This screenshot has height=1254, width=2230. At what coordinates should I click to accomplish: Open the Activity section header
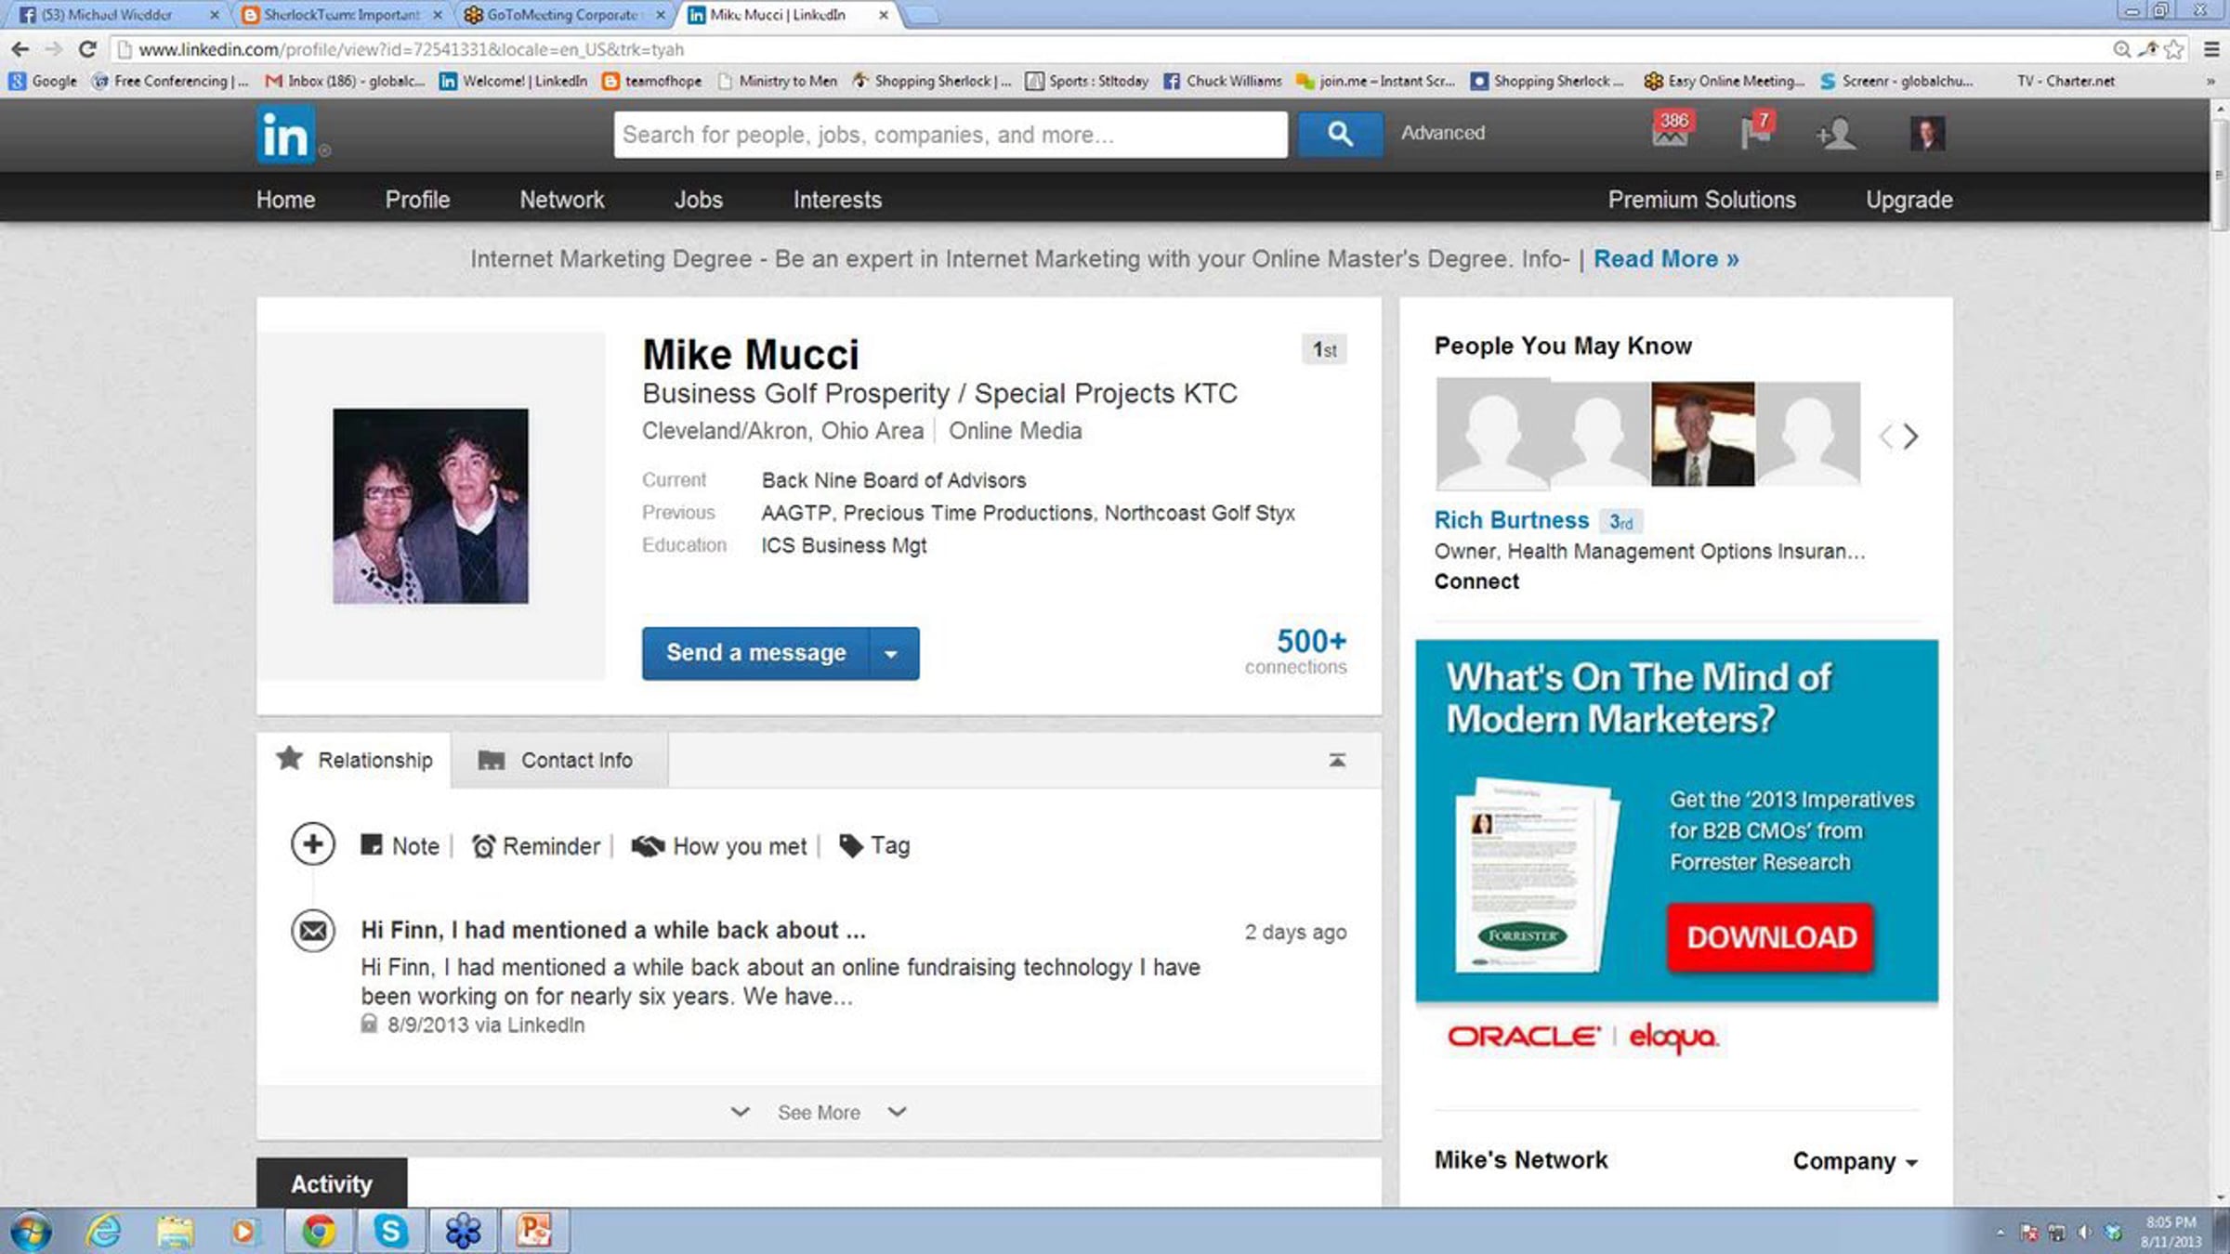pyautogui.click(x=332, y=1183)
